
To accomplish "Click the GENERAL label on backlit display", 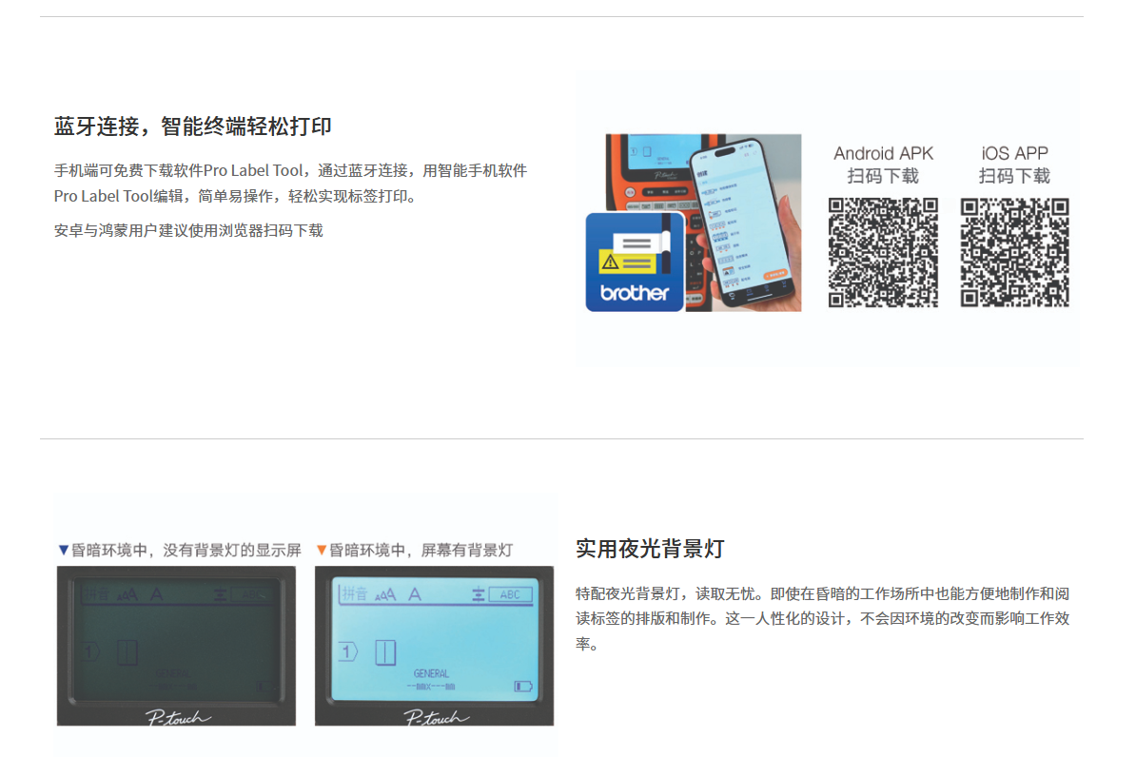I will [x=431, y=673].
